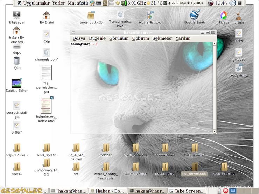Open the Görünüm menu in terminal
This screenshot has width=259, height=194.
[119, 38]
